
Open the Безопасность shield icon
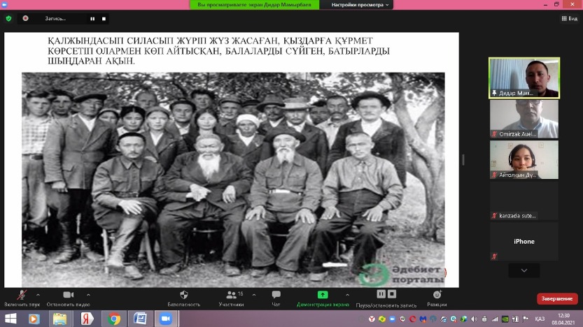point(184,295)
